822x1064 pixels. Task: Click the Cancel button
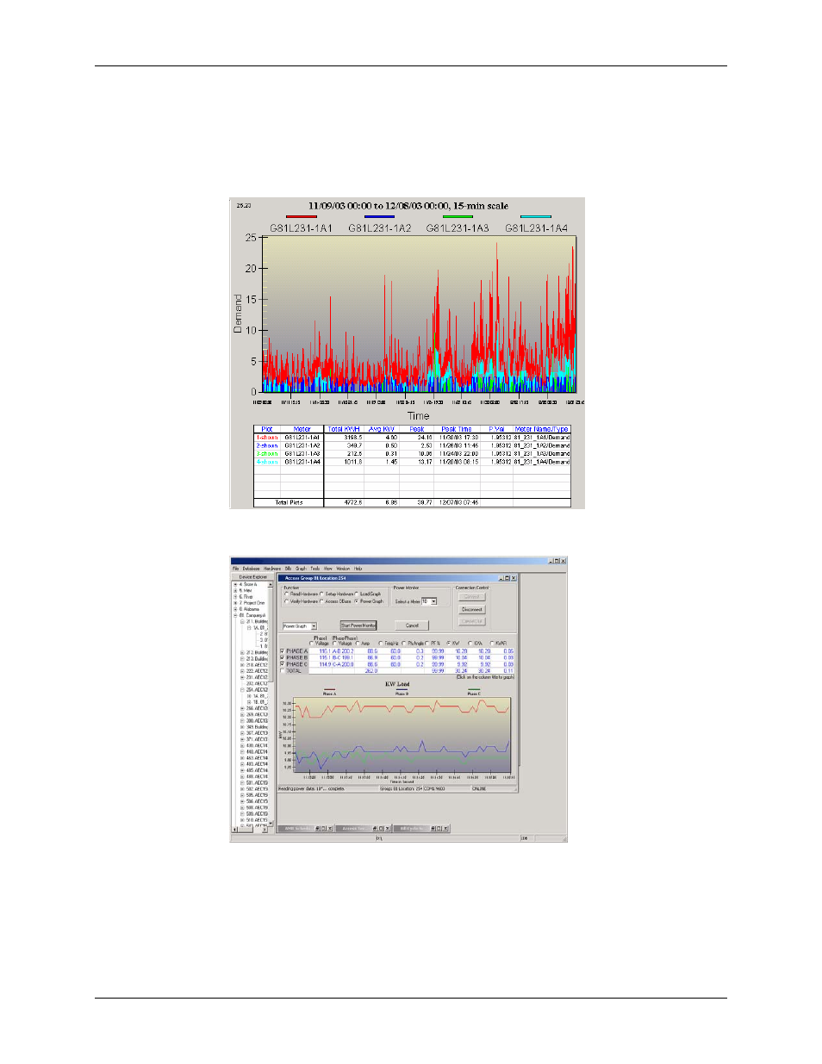tap(412, 625)
